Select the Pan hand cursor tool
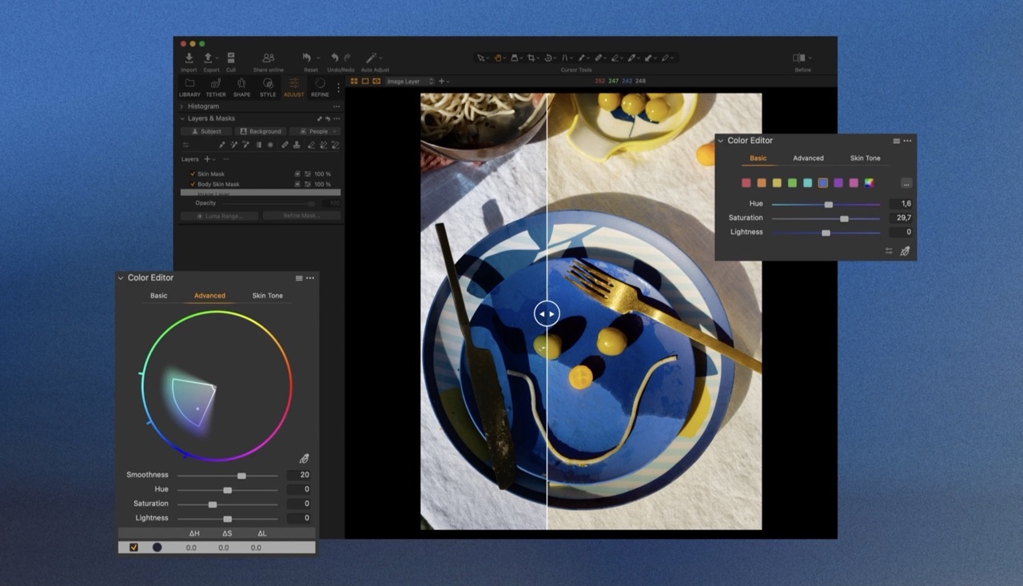The height and width of the screenshot is (586, 1023). [x=497, y=58]
